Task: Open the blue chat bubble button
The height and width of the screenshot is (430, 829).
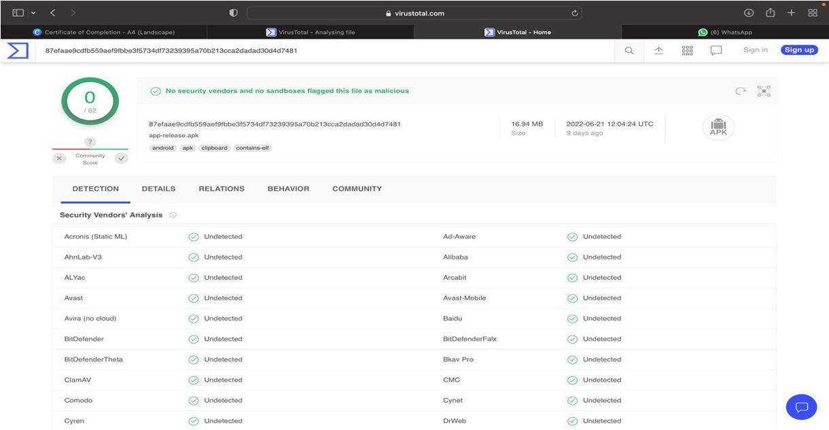Action: [x=801, y=407]
